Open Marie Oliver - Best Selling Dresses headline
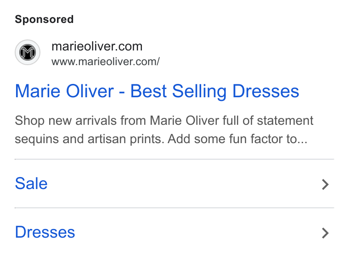The image size is (349, 256). 157,91
